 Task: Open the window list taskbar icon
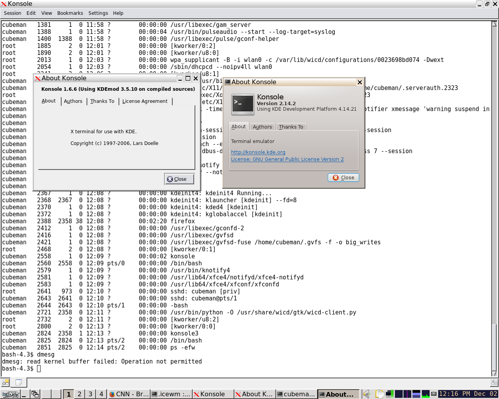(x=35, y=394)
